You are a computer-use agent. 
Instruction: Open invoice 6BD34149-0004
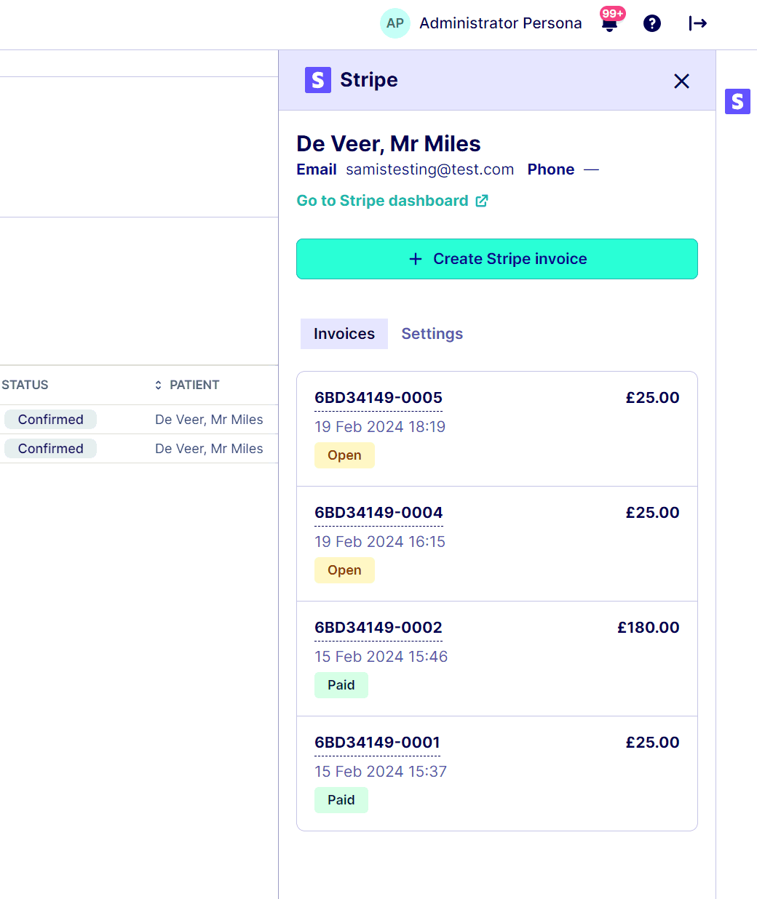[x=378, y=513]
